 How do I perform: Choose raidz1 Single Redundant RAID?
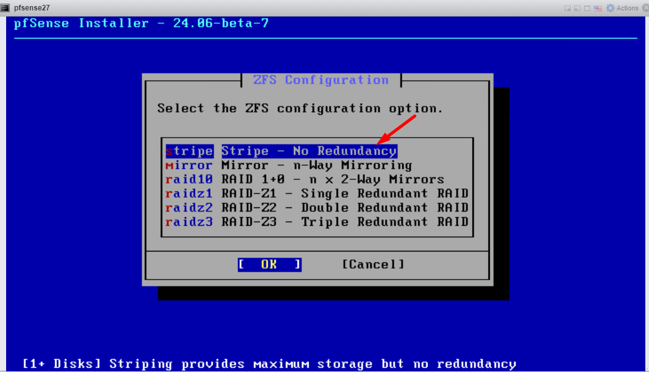point(317,193)
